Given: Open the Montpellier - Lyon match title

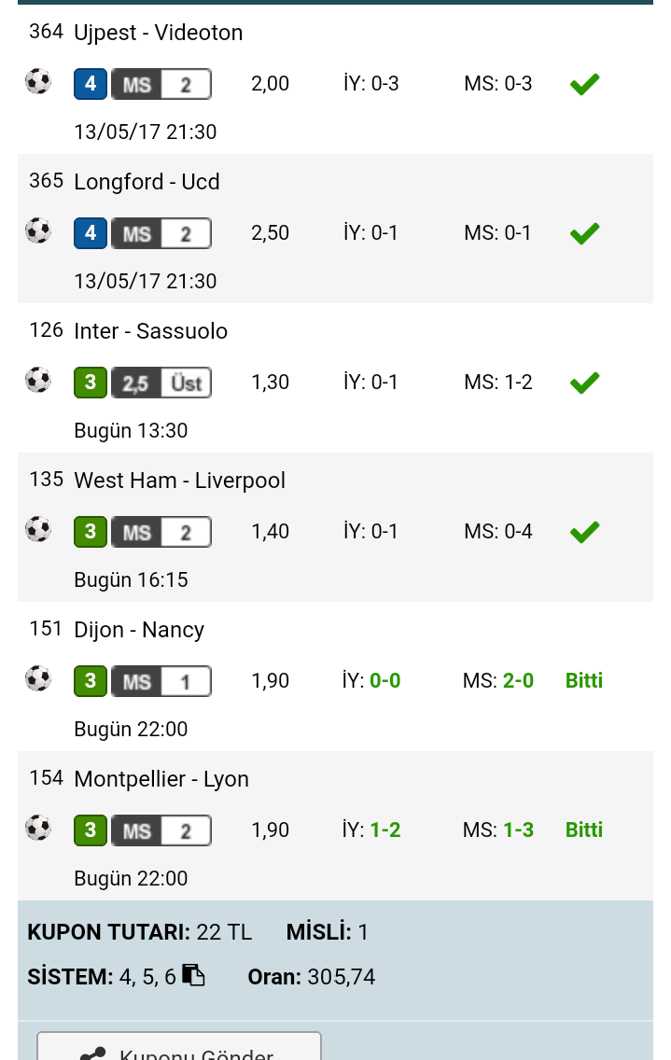Looking at the screenshot, I should pyautogui.click(x=161, y=779).
